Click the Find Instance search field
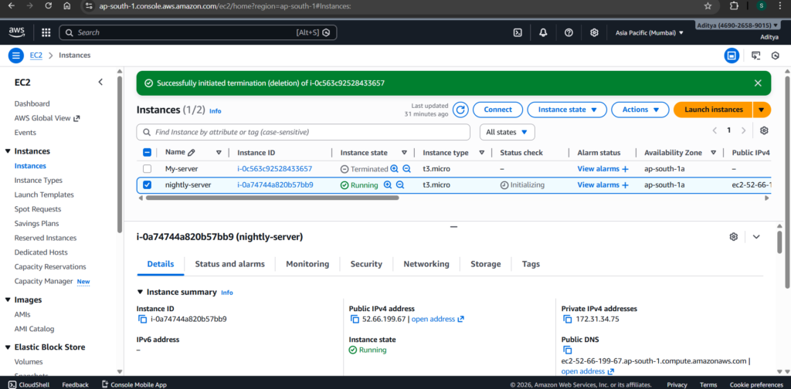The width and height of the screenshot is (791, 389). point(305,132)
